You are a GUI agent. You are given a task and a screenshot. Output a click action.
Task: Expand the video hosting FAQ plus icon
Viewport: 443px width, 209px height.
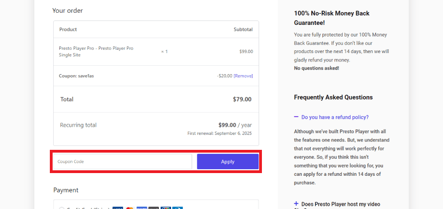coord(296,203)
